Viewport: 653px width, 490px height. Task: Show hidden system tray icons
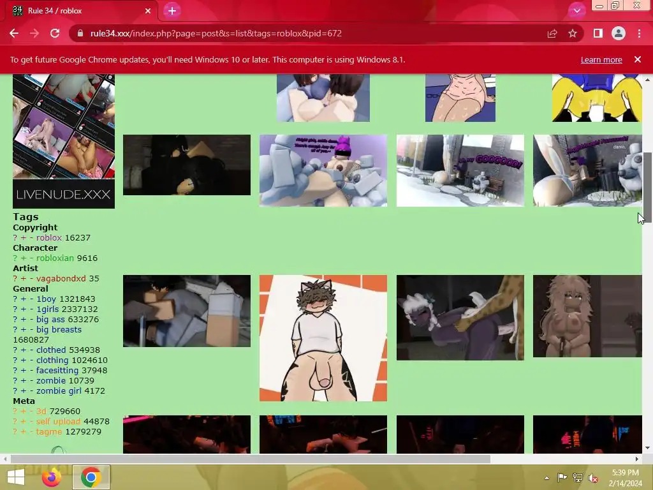click(547, 478)
